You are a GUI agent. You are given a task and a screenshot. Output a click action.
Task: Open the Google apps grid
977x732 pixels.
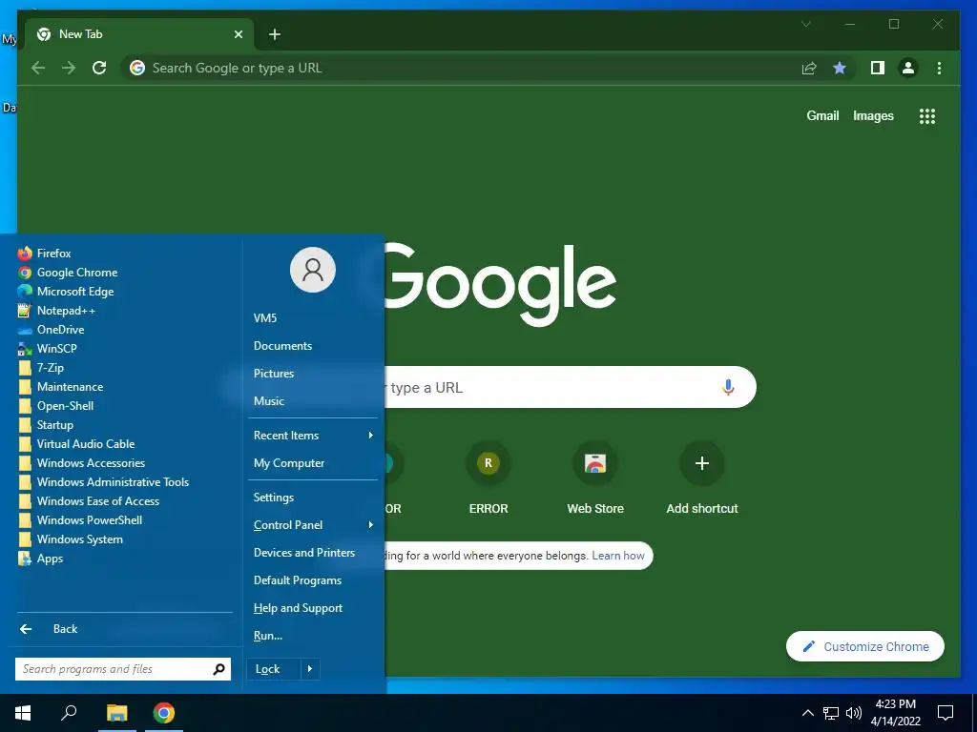click(927, 116)
